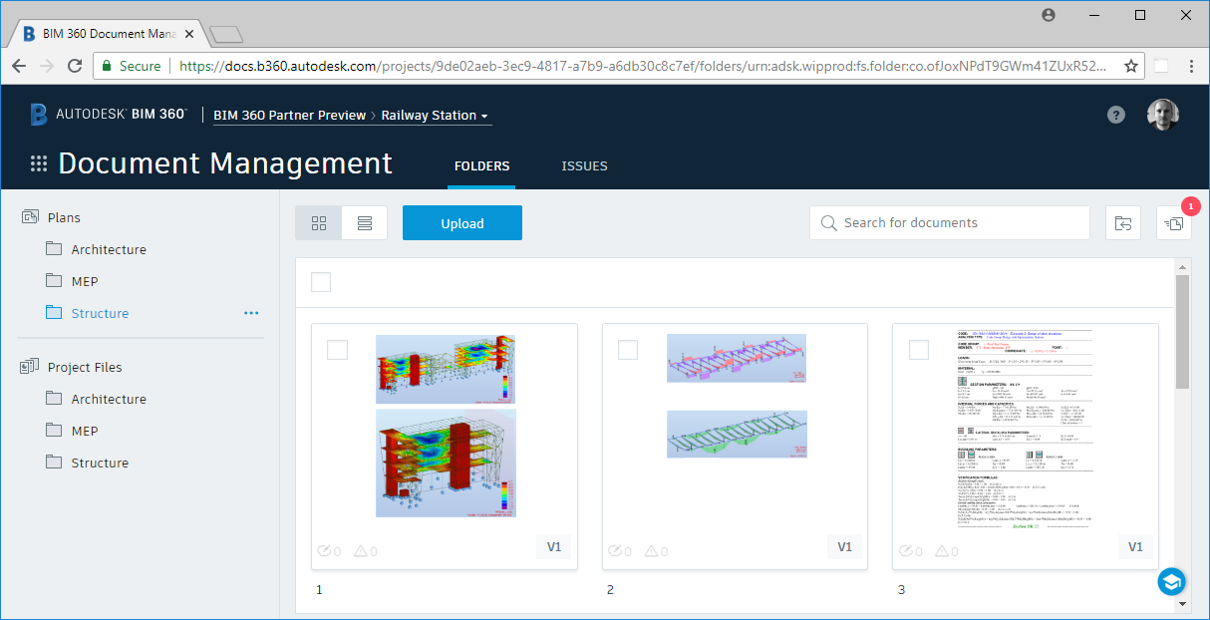
Task: Switch to the FOLDERS tab
Action: point(481,166)
